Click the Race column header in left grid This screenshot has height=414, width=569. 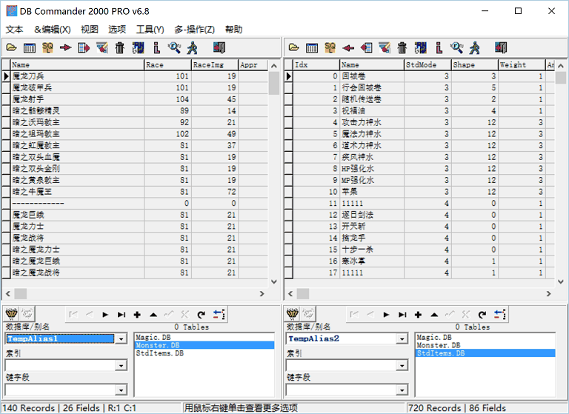(x=167, y=65)
